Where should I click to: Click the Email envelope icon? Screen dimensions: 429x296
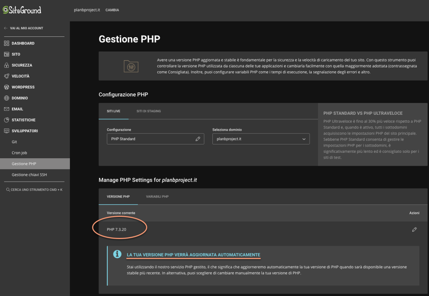(x=7, y=109)
